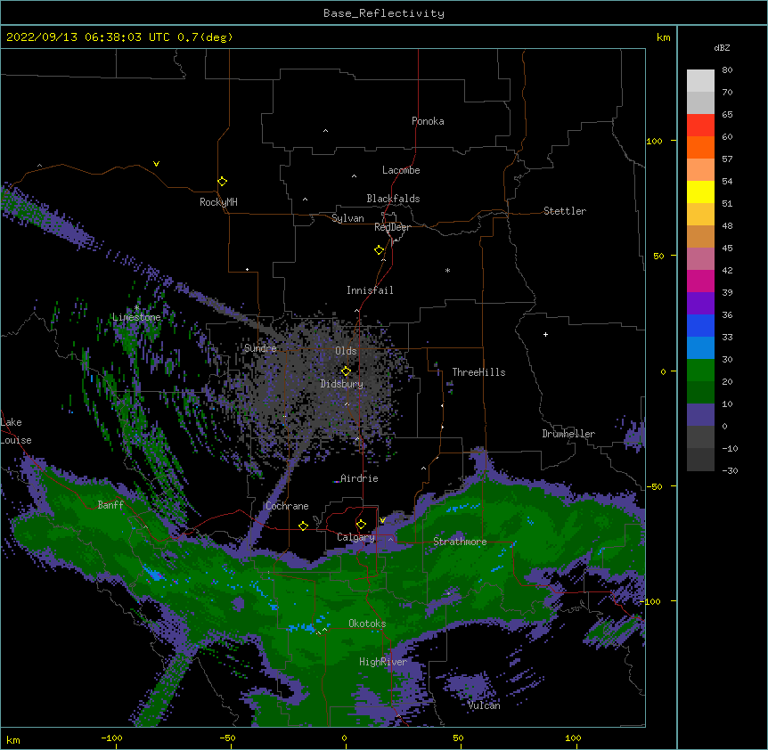Click the red 60-65 dBZ legend swatch
Viewport: 768px width, 750px height.
pyautogui.click(x=700, y=126)
